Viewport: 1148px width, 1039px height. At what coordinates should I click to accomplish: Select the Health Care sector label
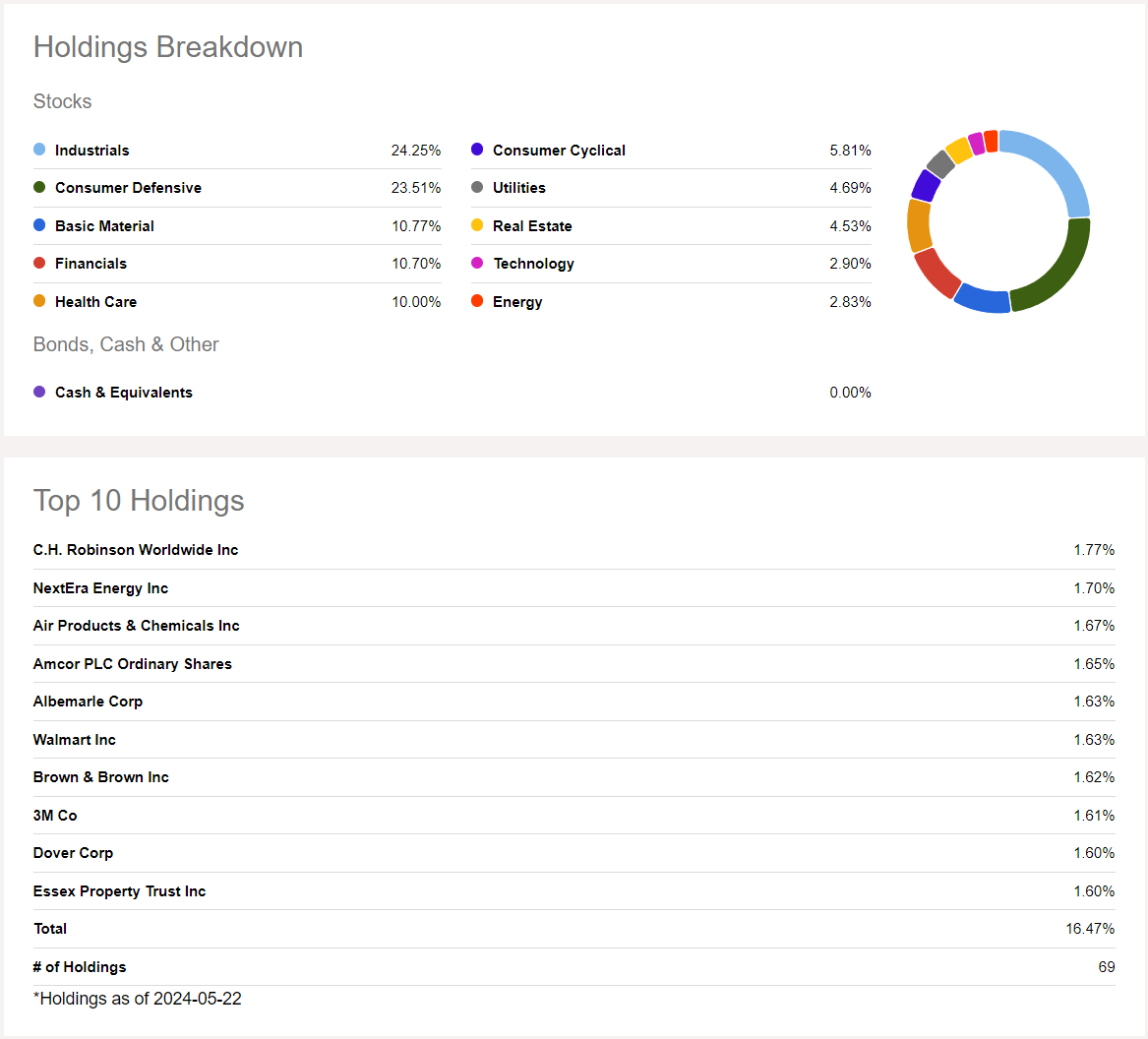pos(95,302)
